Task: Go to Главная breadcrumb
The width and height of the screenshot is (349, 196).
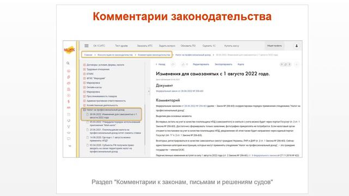Action: [x=88, y=55]
